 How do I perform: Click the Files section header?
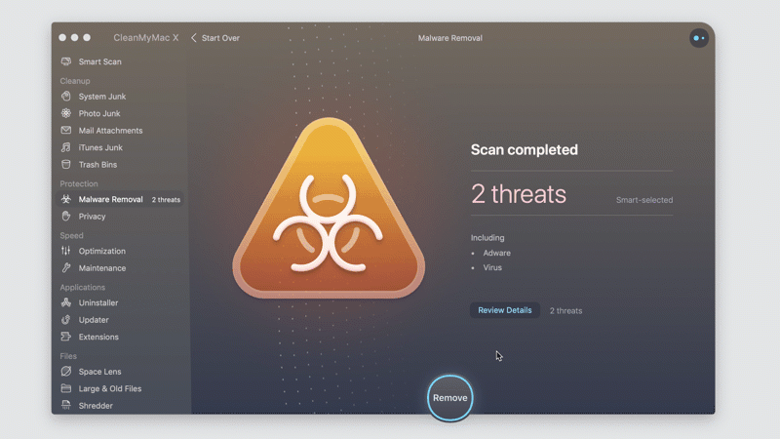[68, 356]
